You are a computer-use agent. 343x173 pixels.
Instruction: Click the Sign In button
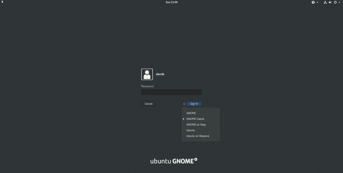pos(194,104)
